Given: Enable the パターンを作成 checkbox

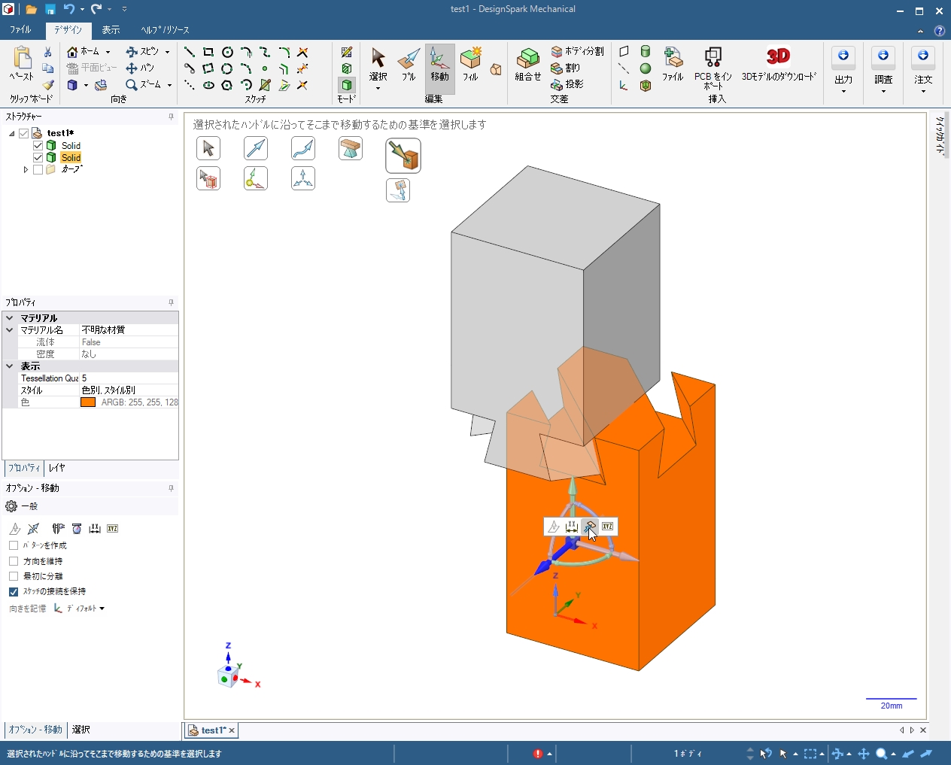Looking at the screenshot, I should point(14,545).
